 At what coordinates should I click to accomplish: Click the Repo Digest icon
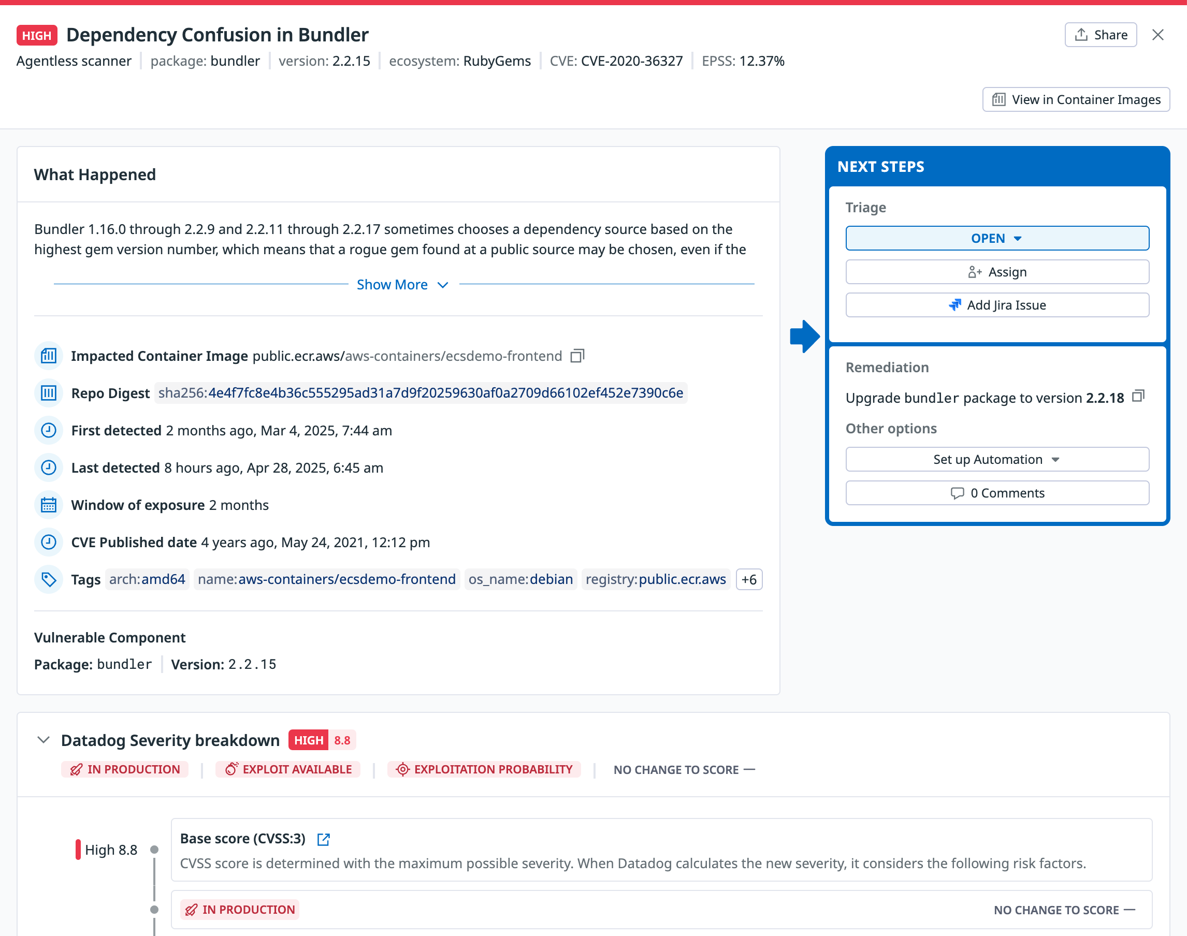tap(49, 393)
